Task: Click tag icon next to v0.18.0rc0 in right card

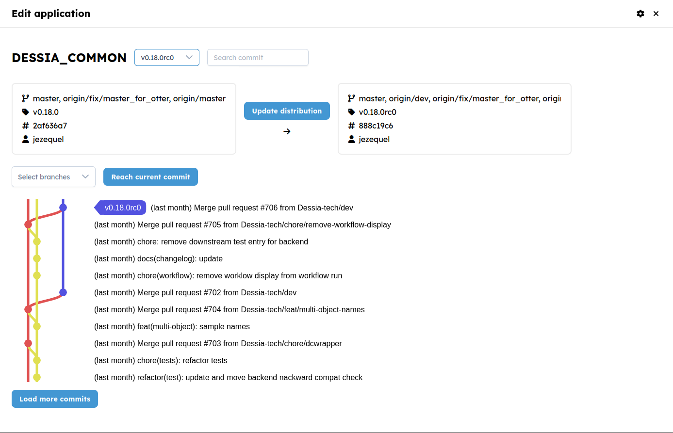Action: [x=352, y=112]
